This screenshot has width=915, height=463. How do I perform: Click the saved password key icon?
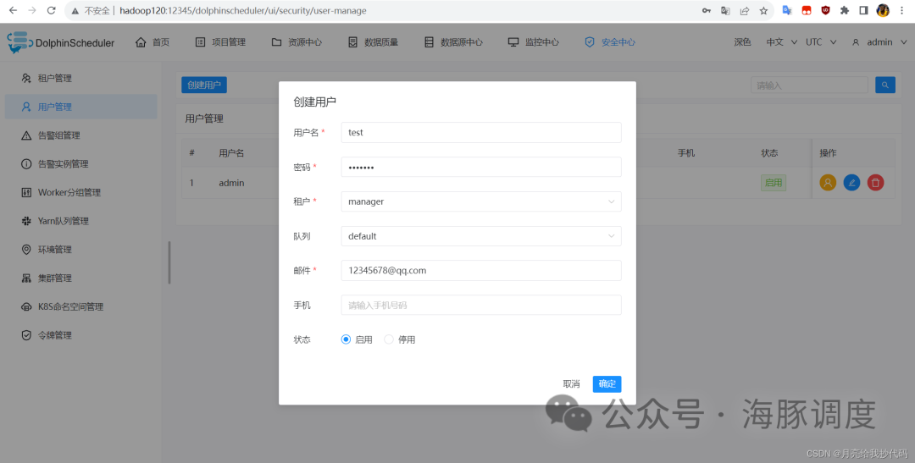706,10
